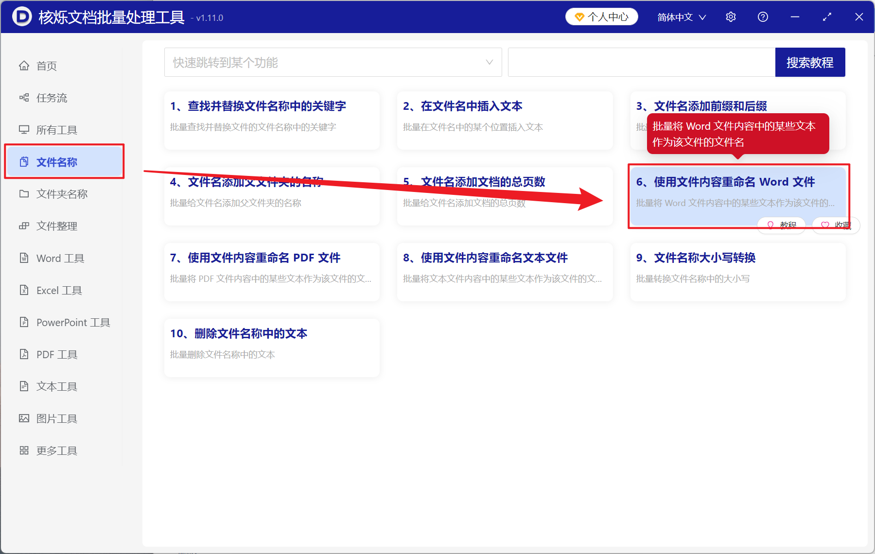Open the 任务流 workflow icon
The image size is (875, 554).
(x=24, y=97)
